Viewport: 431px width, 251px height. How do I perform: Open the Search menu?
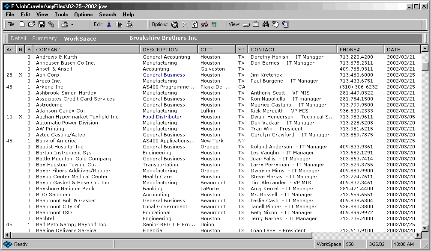click(x=108, y=15)
